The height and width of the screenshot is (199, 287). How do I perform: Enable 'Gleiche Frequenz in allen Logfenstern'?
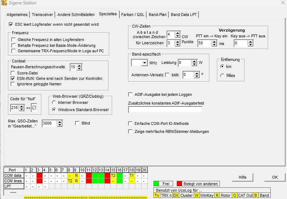[x=13, y=40]
